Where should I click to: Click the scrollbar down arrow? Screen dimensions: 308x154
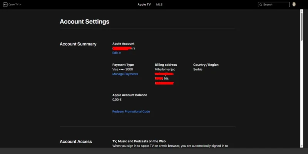pyautogui.click(x=301, y=146)
